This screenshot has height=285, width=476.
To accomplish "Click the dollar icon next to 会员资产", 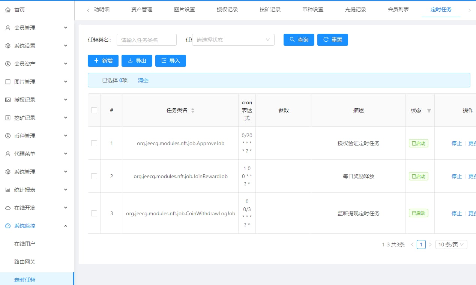I will 8,64.
